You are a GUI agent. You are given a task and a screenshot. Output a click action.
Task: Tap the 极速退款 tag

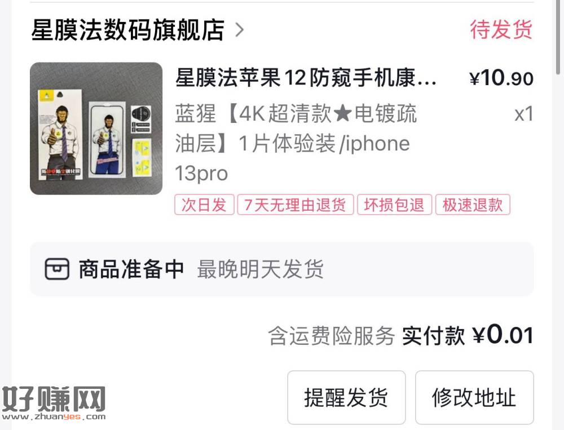[473, 205]
